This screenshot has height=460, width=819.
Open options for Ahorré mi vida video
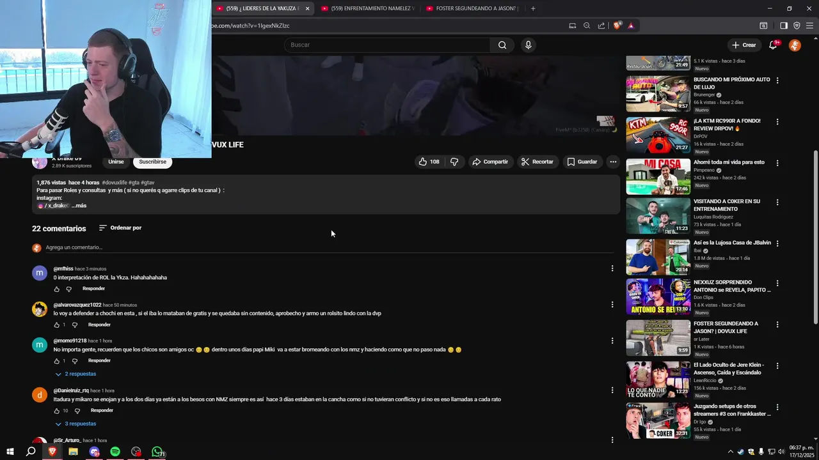coord(777,163)
